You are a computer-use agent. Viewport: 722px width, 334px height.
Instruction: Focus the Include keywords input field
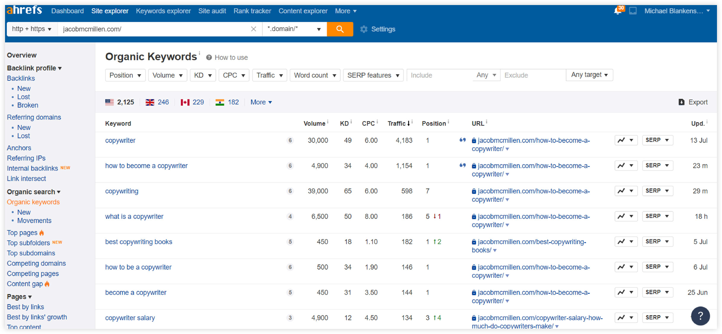440,75
